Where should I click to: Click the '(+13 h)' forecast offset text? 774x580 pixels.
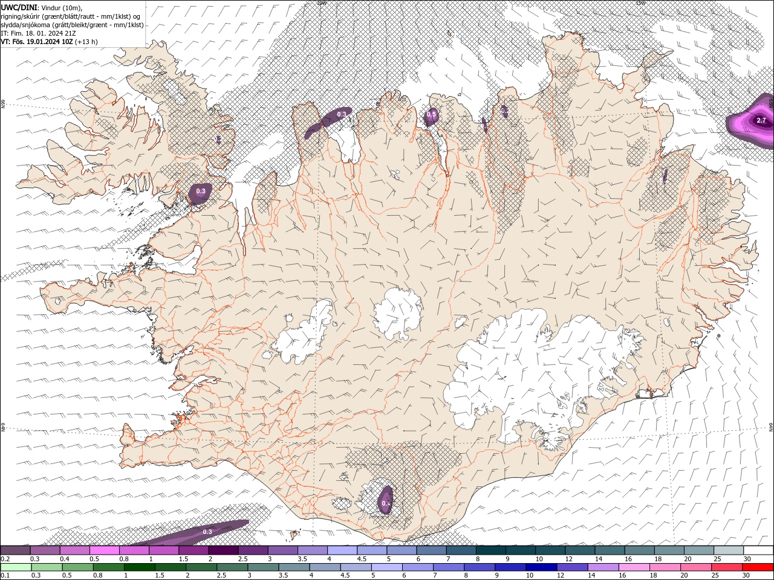(x=86, y=42)
